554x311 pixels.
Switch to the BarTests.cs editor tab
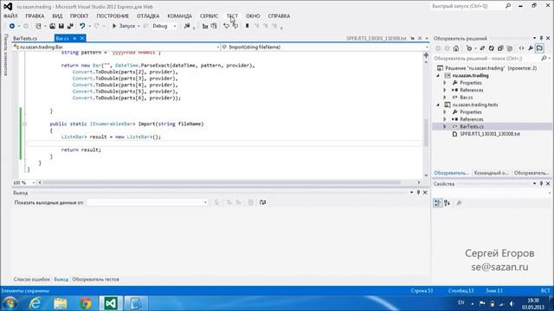pyautogui.click(x=25, y=38)
